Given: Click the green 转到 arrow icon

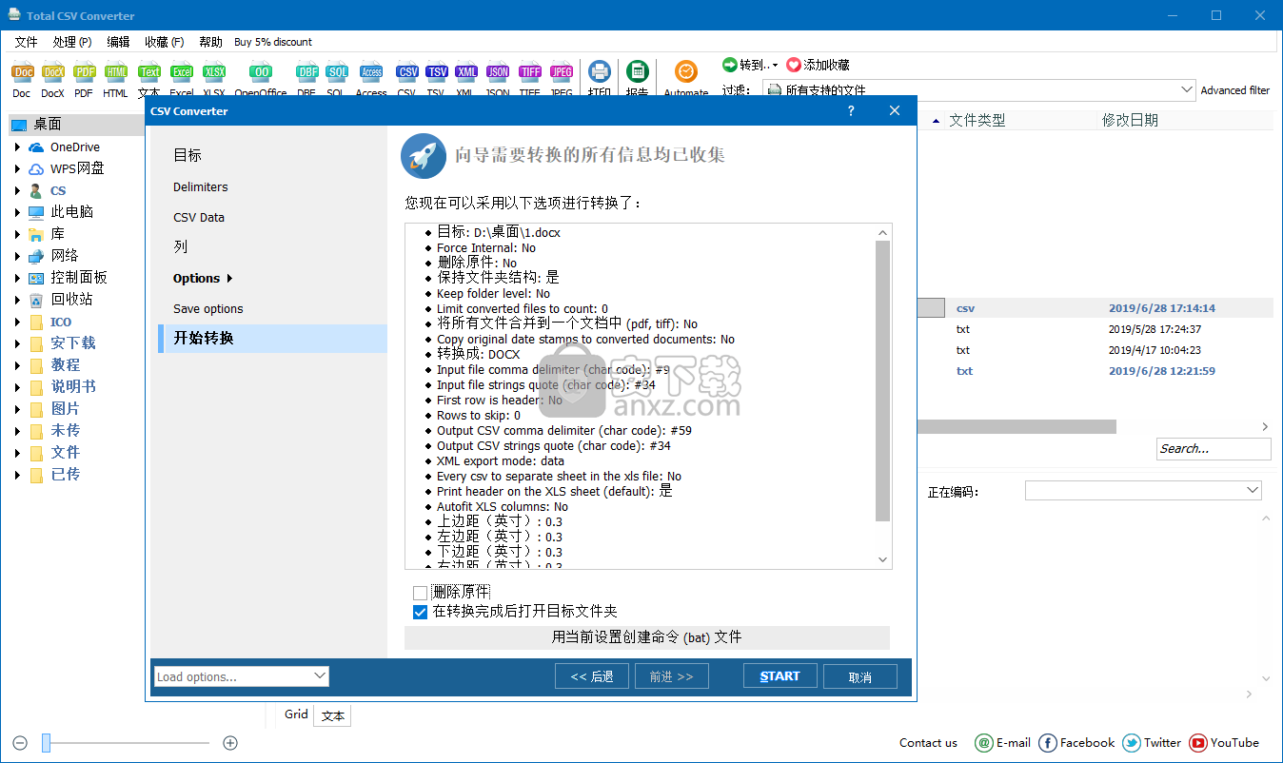Looking at the screenshot, I should point(730,65).
